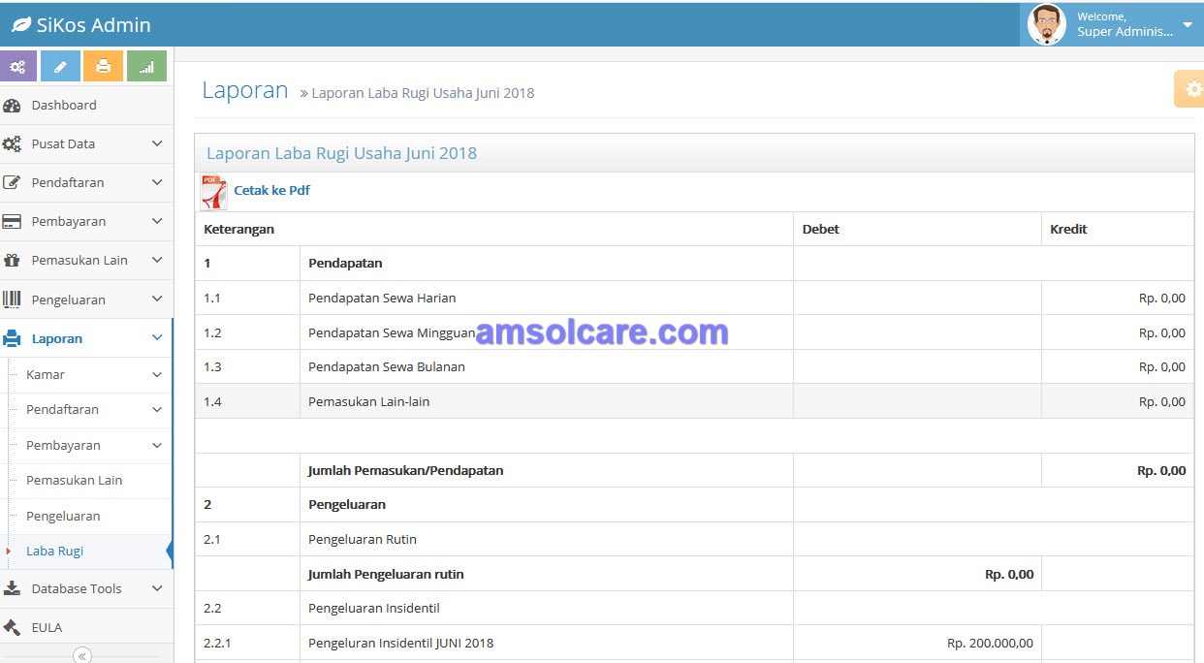Click the Pendapatan section heading in row 1

point(345,264)
